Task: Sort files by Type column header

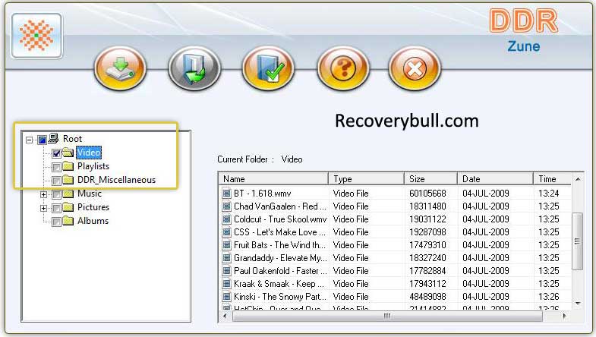Action: (367, 179)
